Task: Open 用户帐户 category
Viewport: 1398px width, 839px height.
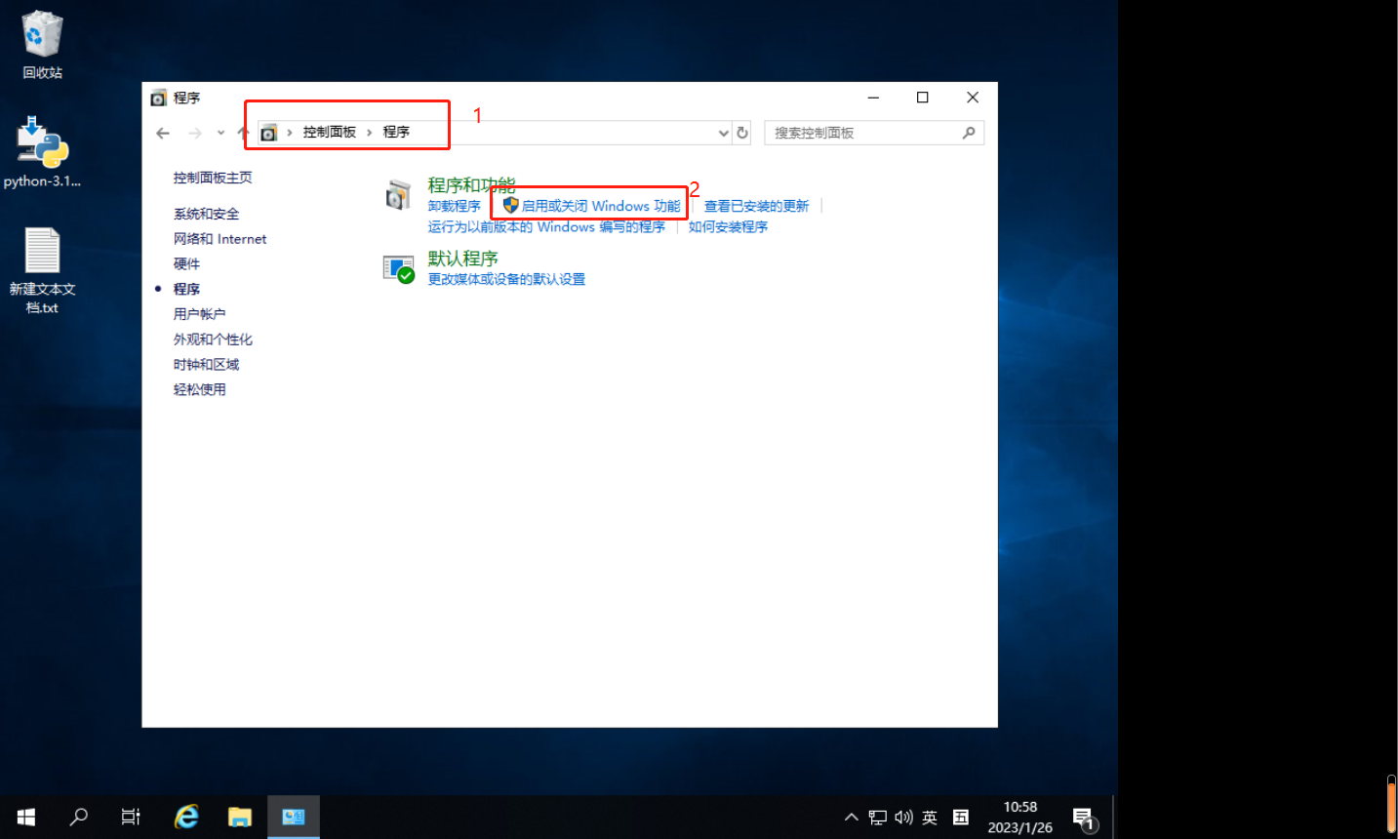Action: [199, 314]
